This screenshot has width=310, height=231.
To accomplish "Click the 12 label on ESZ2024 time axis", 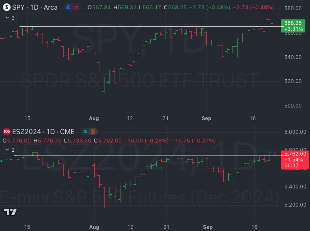I will [131, 227].
